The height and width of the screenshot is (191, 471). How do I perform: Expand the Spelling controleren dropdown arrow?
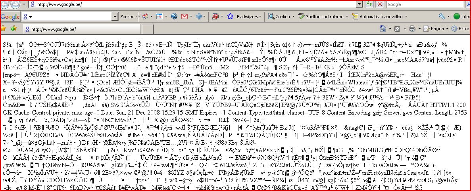347,17
